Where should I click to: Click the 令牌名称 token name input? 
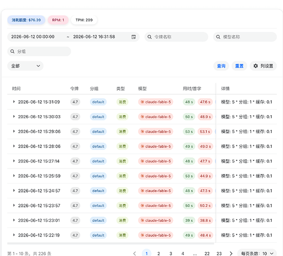pyautogui.click(x=177, y=37)
